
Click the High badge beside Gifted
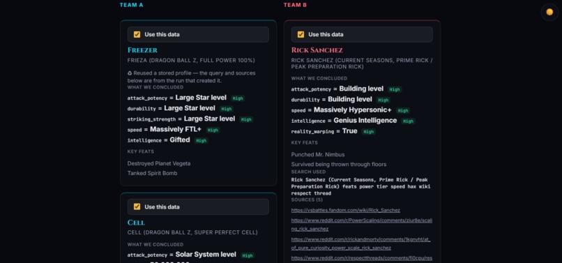pyautogui.click(x=201, y=141)
